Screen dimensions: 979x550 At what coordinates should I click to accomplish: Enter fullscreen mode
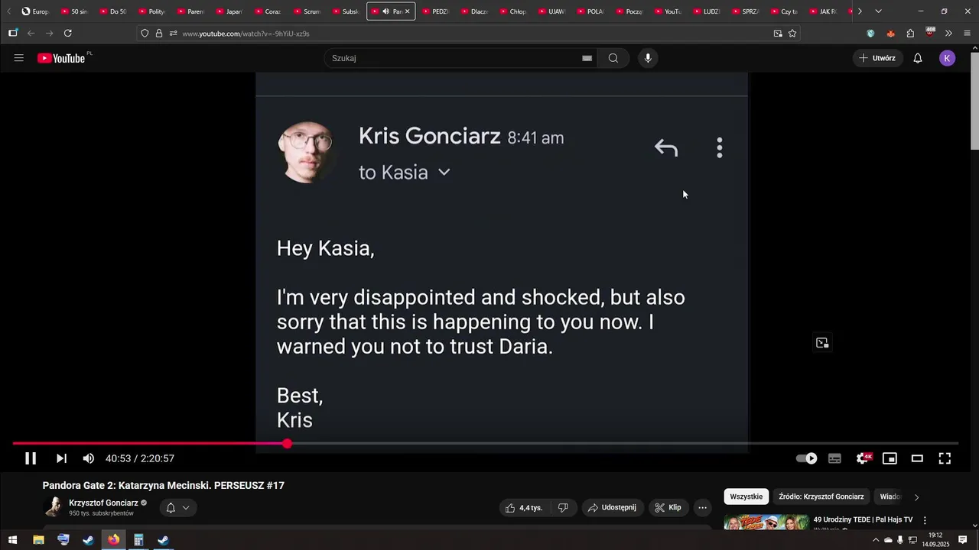click(945, 458)
